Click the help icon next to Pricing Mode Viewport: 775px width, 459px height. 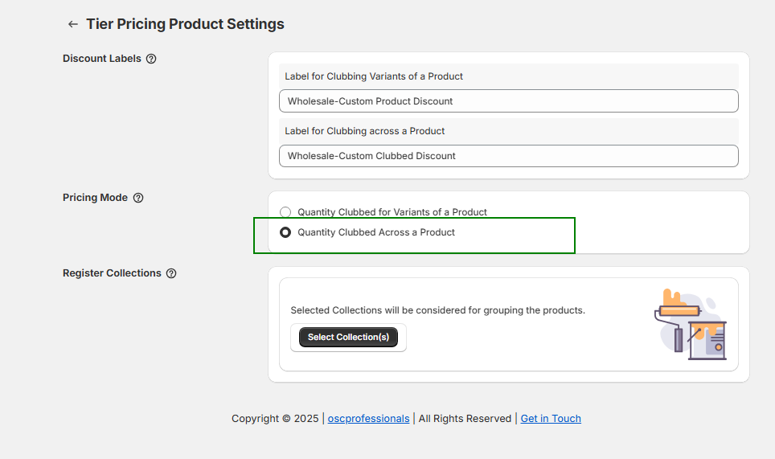pos(138,198)
